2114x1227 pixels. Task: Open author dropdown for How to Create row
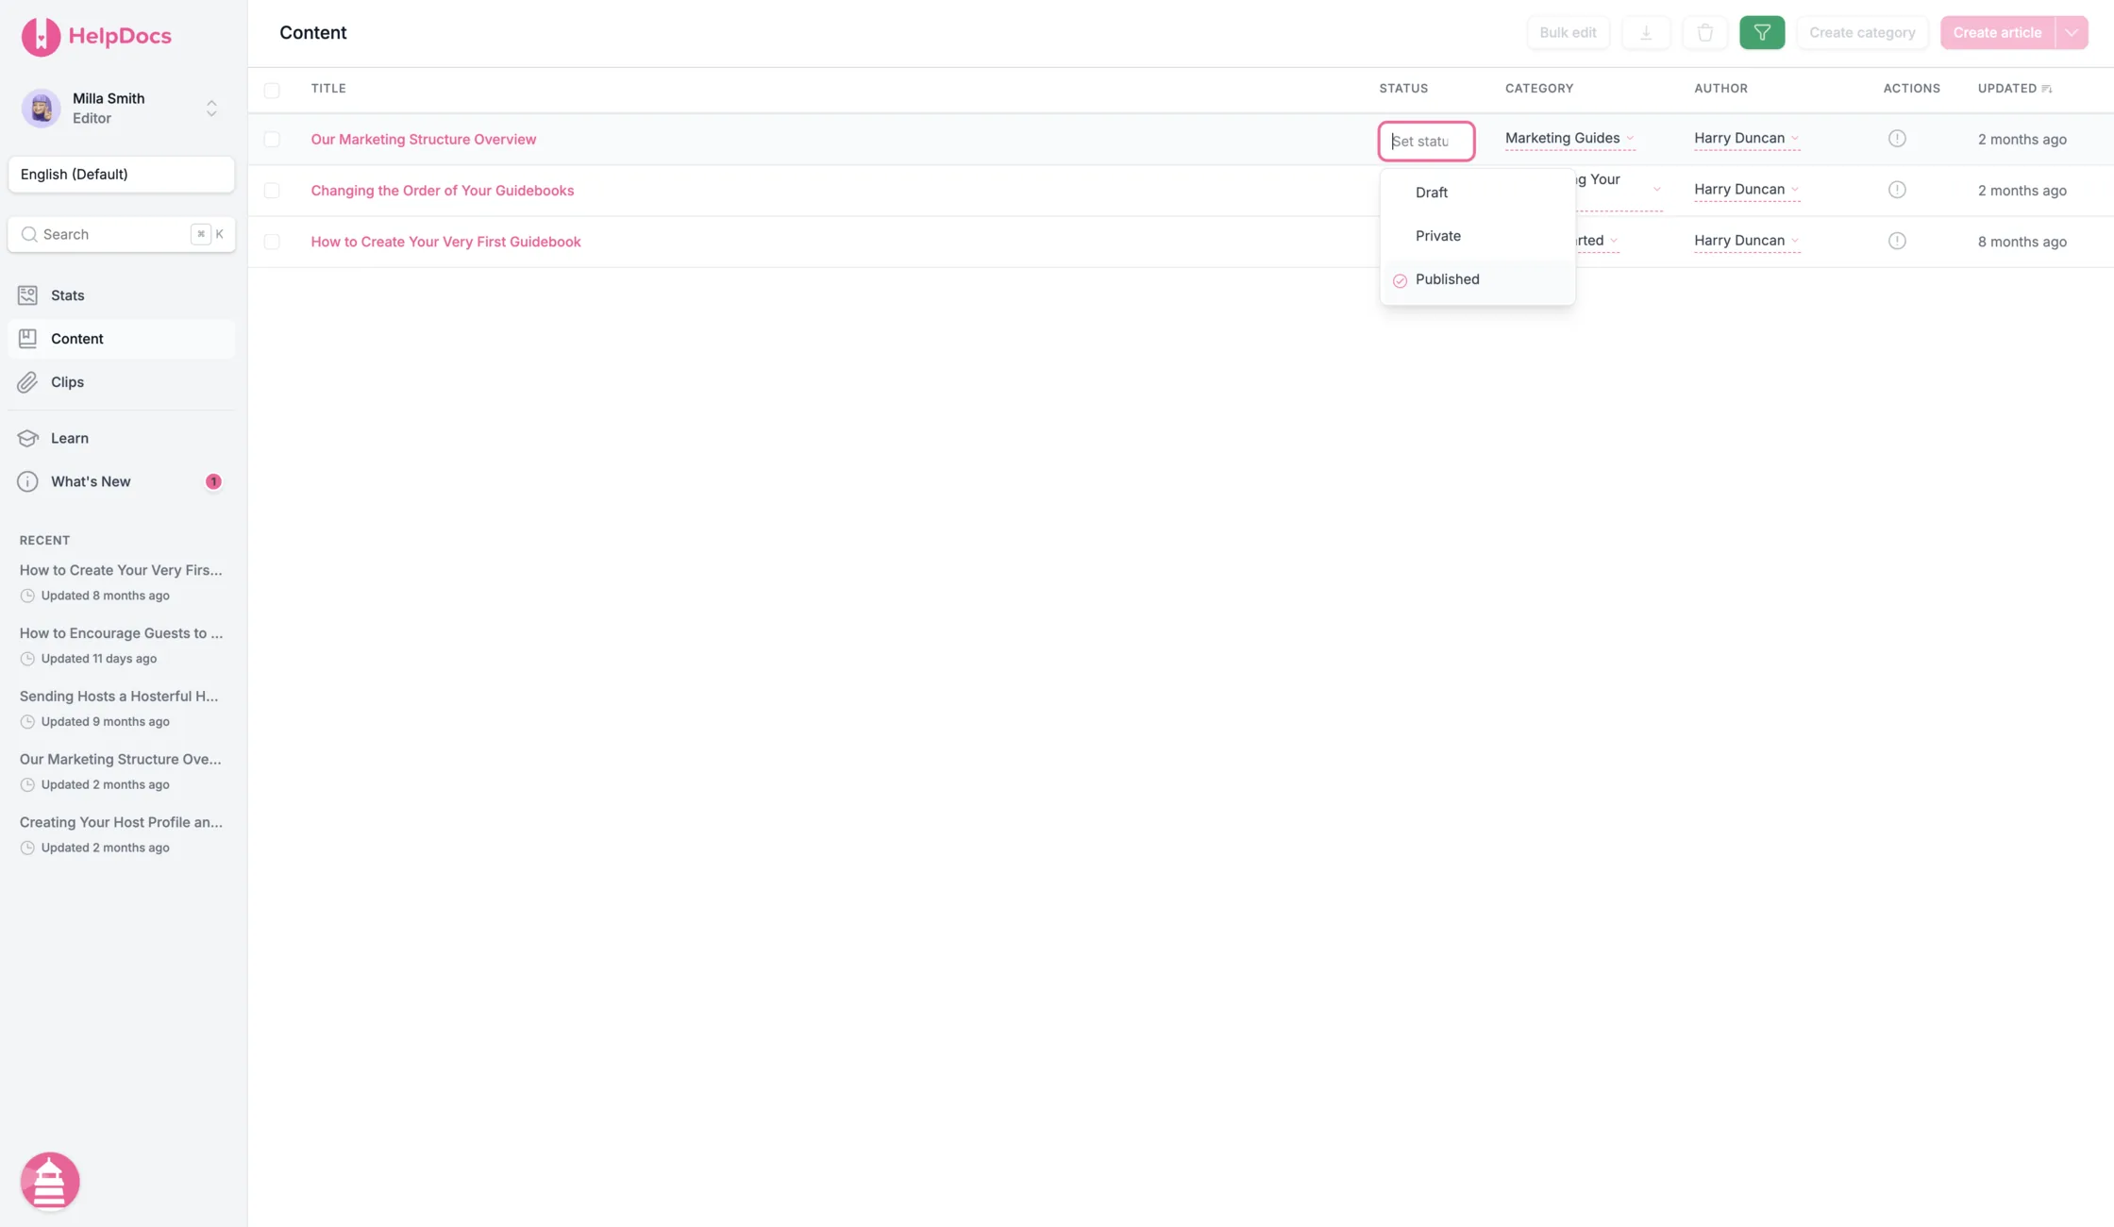[x=1746, y=241]
